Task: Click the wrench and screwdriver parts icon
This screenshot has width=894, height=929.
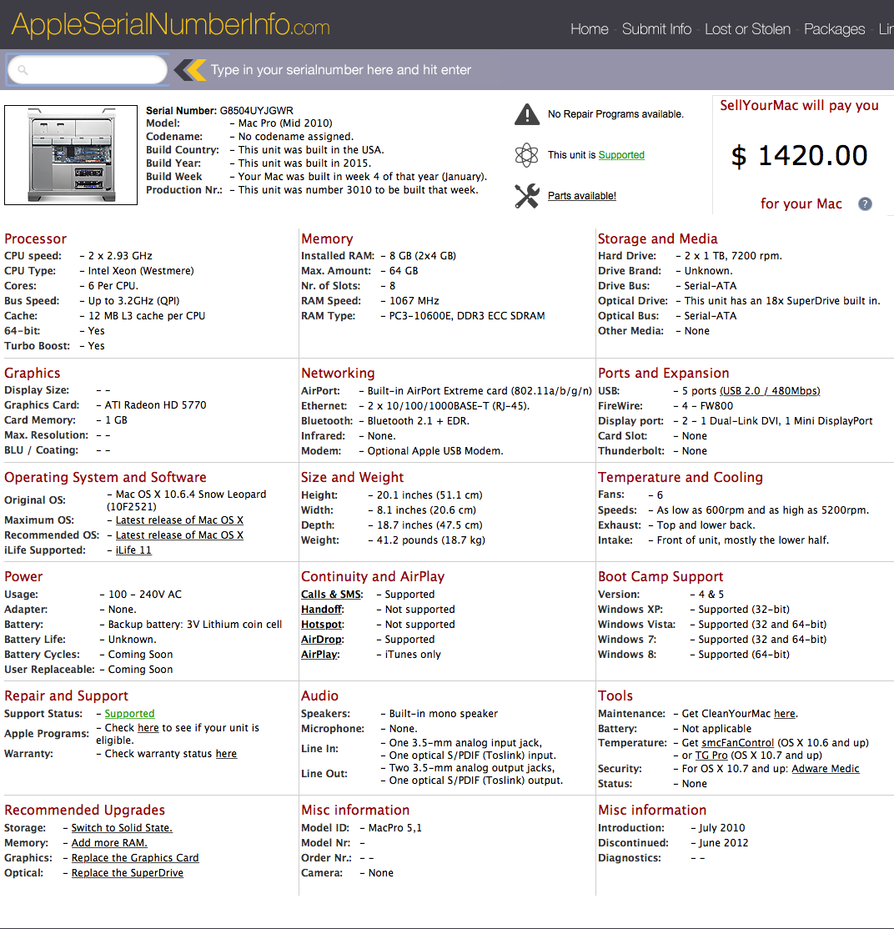Action: [x=527, y=196]
